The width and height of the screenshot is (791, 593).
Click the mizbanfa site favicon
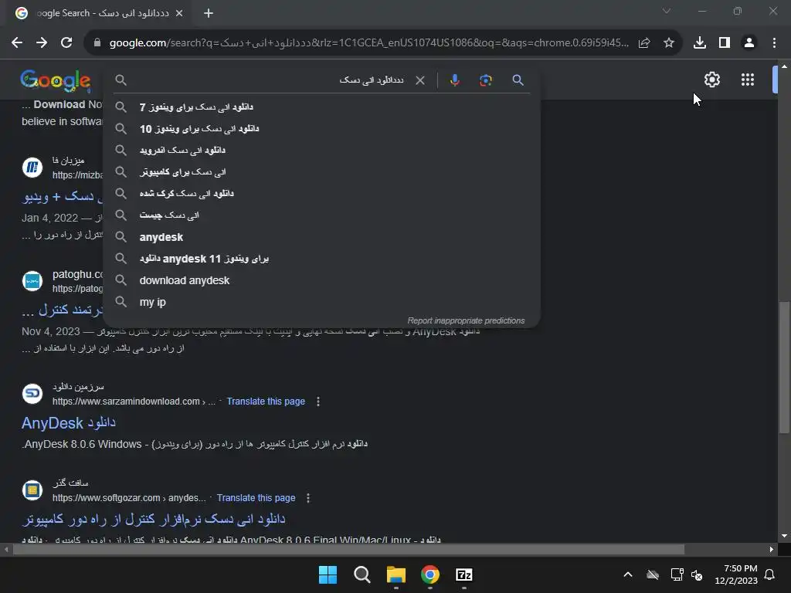point(32,167)
